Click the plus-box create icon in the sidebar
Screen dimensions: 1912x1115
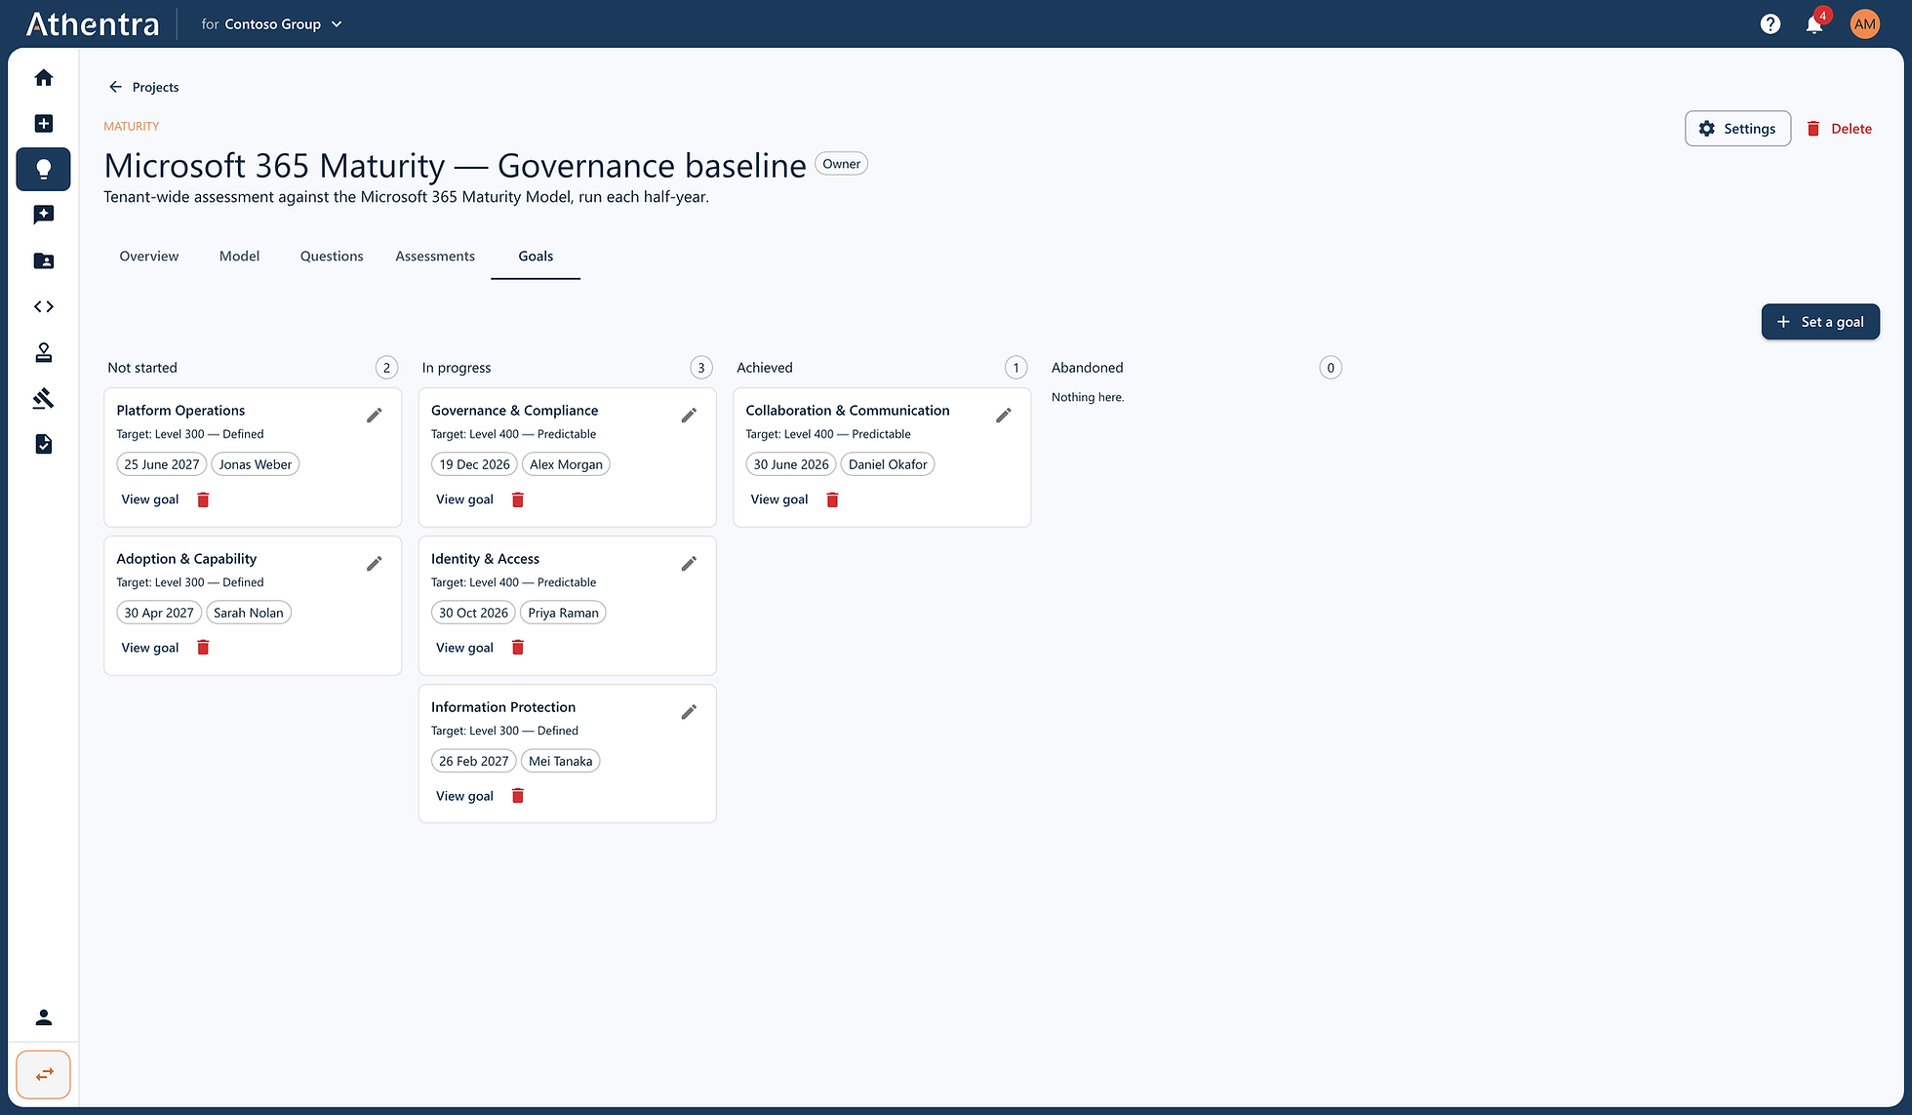tap(43, 123)
